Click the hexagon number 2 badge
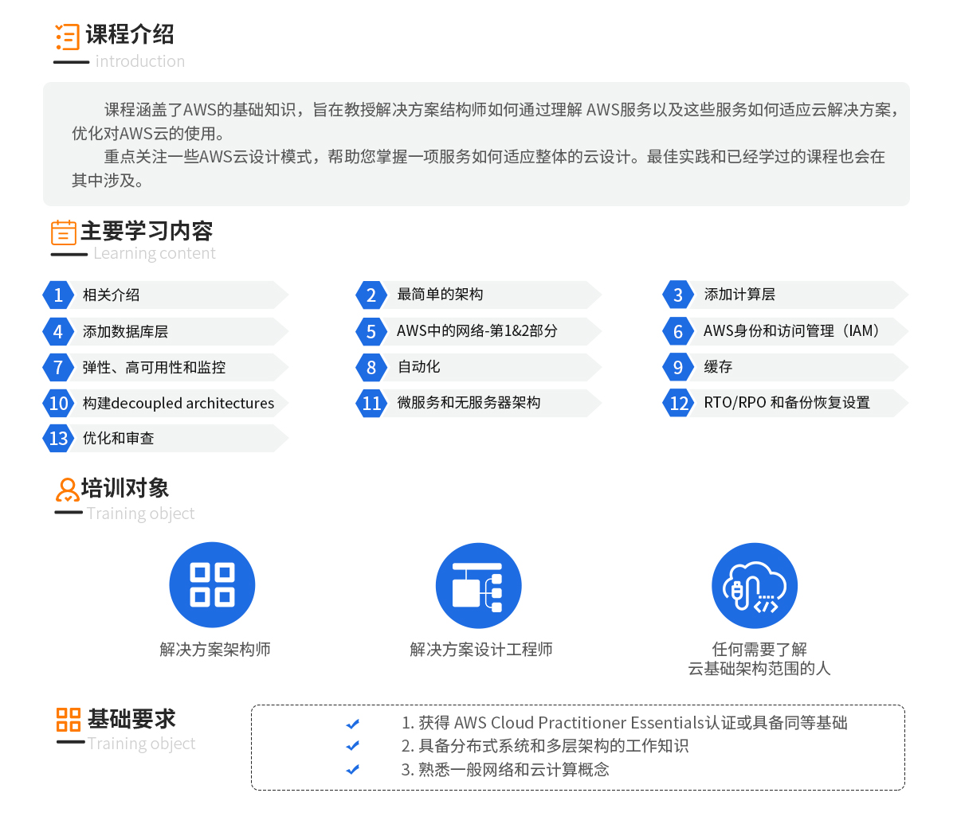This screenshot has width=957, height=828. point(371,295)
